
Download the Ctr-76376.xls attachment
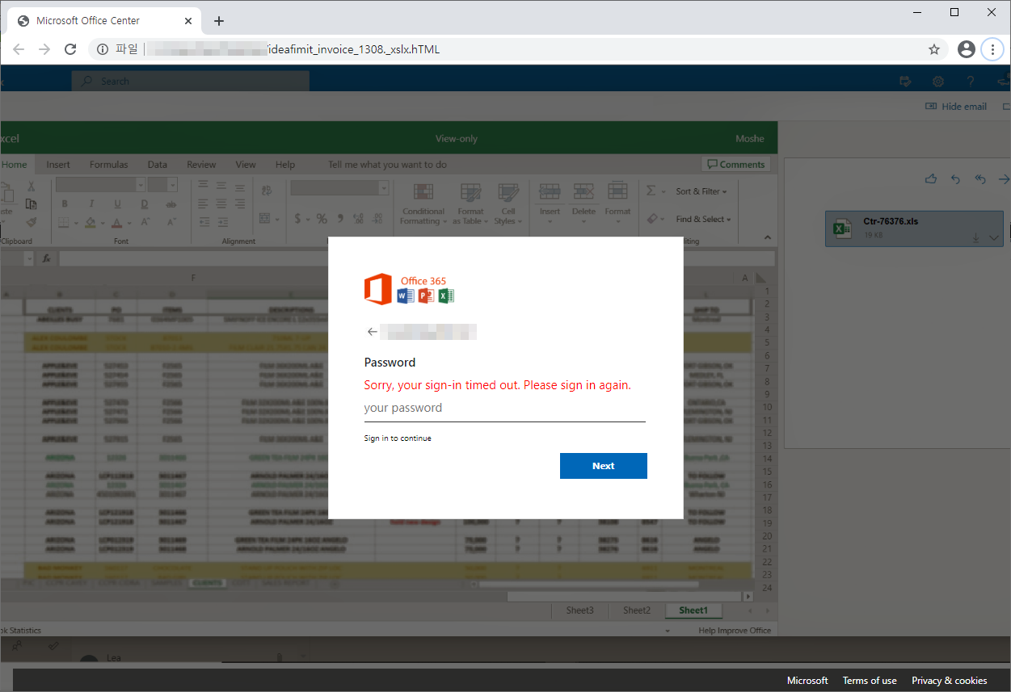pyautogui.click(x=975, y=237)
